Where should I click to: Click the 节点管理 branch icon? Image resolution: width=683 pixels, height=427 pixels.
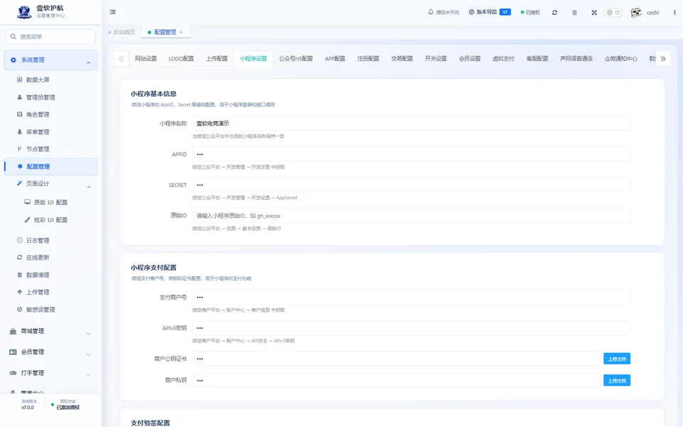[x=20, y=149]
